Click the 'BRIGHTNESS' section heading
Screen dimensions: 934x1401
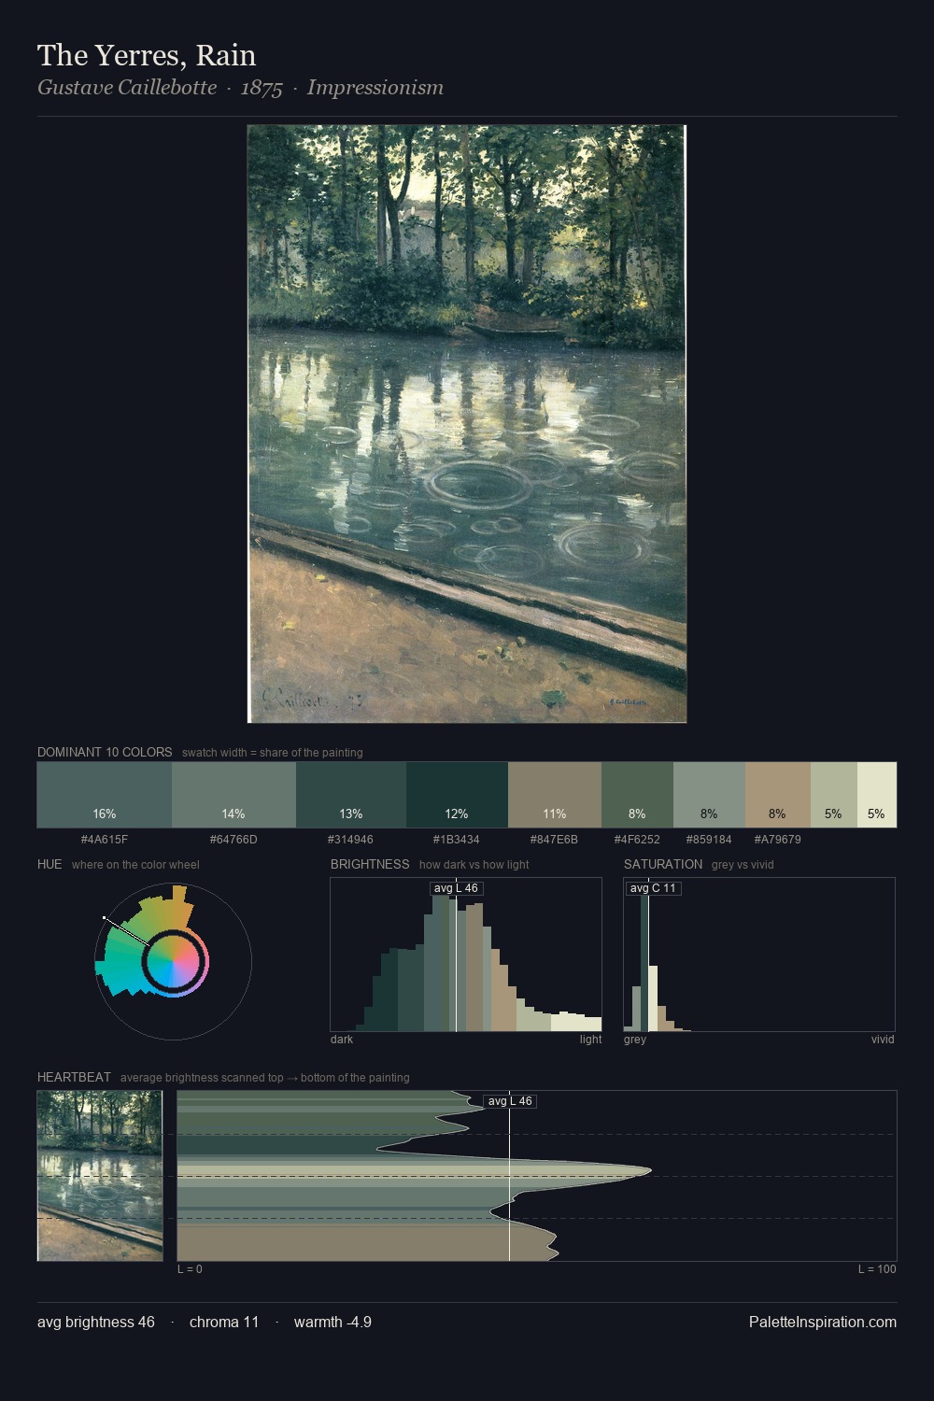370,864
